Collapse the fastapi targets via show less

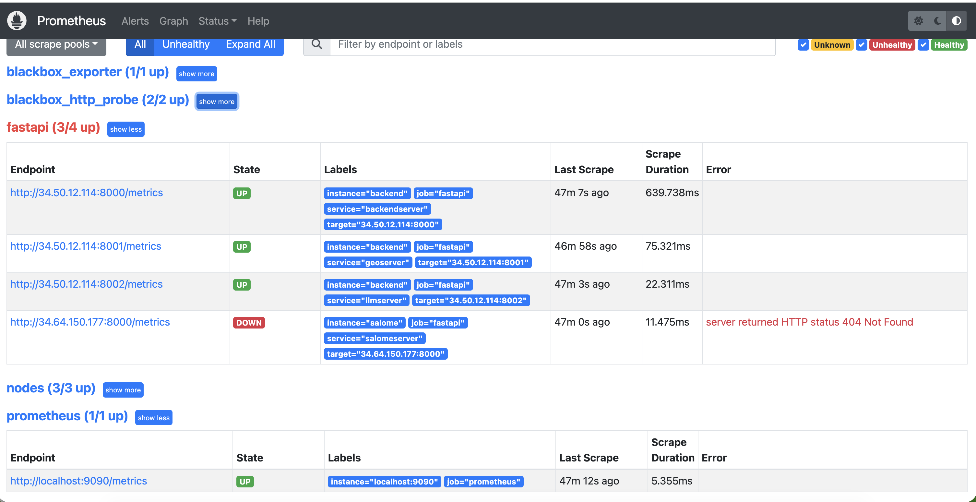click(125, 129)
